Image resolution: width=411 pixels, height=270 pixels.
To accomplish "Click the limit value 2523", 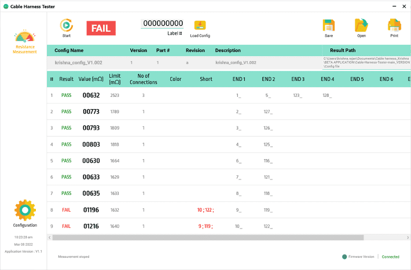I will click(x=115, y=95).
